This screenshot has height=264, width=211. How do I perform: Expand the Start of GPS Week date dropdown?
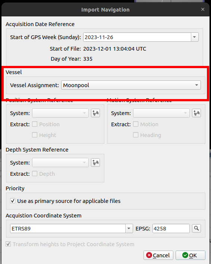tap(195, 37)
